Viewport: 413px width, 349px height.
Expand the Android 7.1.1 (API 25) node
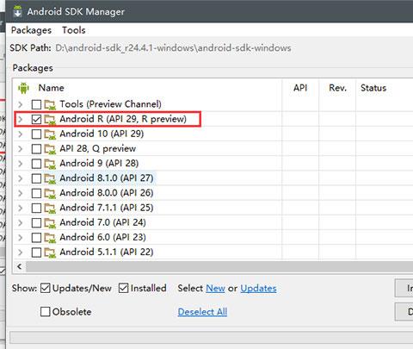20,208
